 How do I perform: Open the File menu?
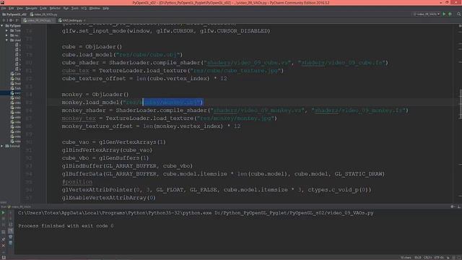point(4,8)
